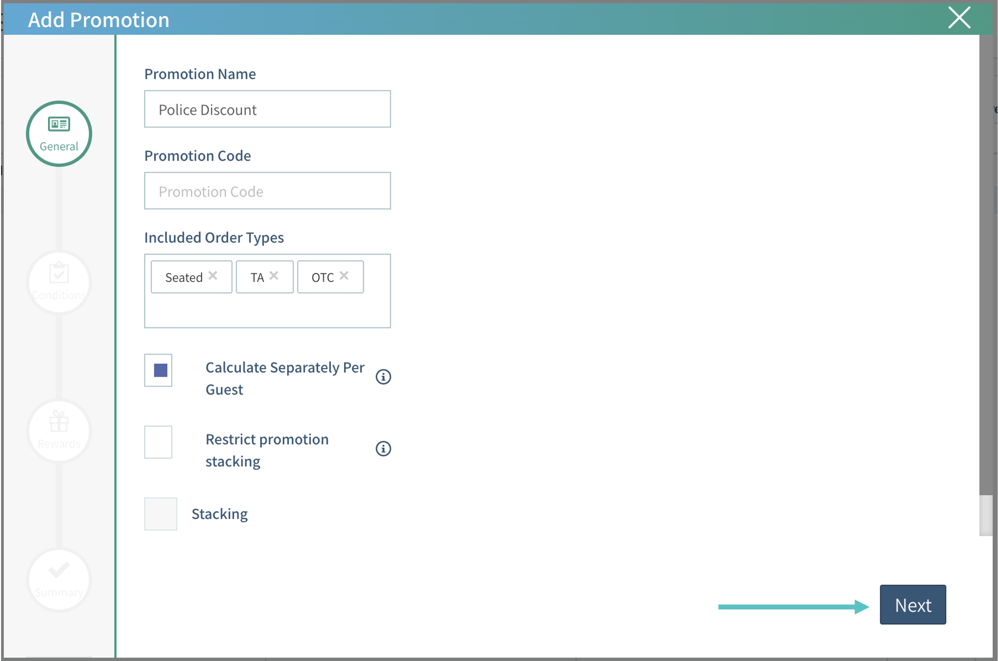Image resolution: width=998 pixels, height=661 pixels.
Task: Remove the Seated order type tag
Action: tap(213, 276)
